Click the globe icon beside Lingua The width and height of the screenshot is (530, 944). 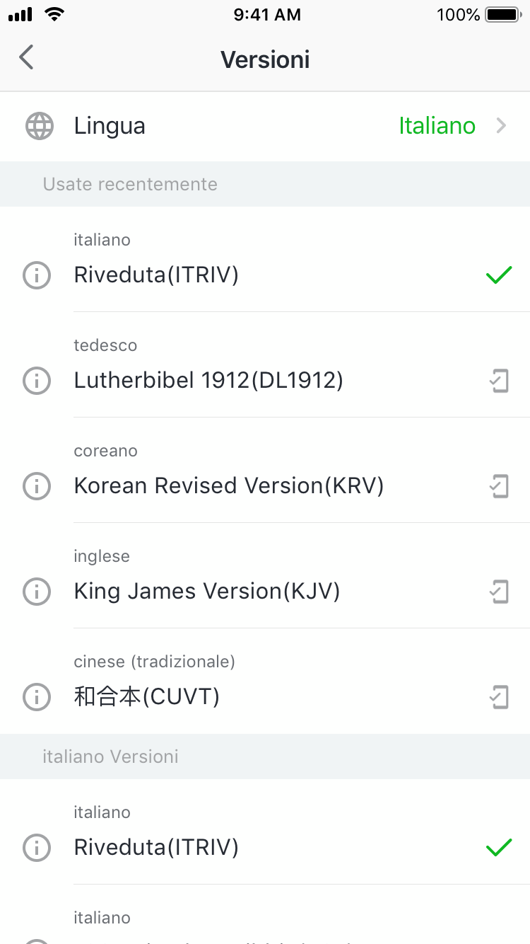tap(39, 126)
